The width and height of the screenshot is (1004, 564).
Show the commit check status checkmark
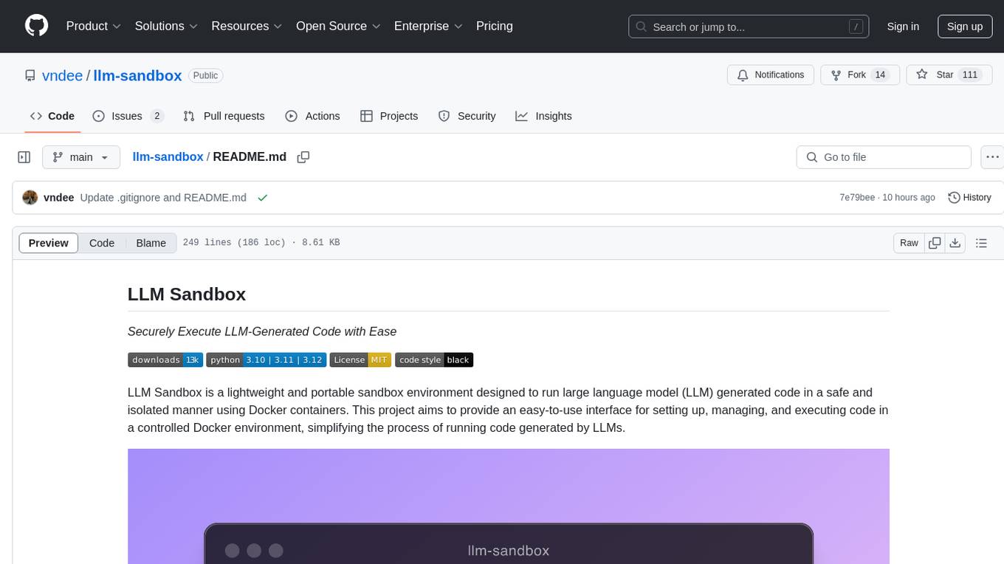(262, 198)
